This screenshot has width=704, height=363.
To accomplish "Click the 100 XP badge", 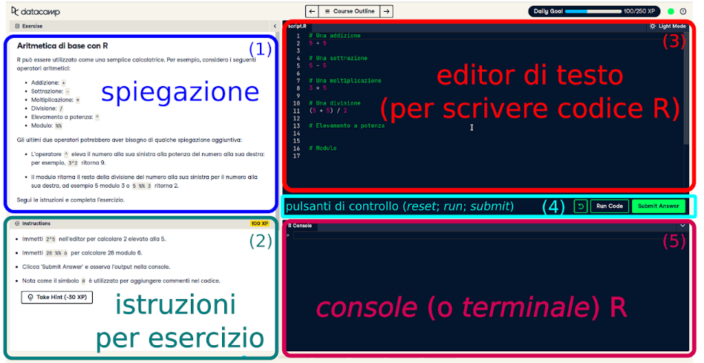I will click(259, 223).
